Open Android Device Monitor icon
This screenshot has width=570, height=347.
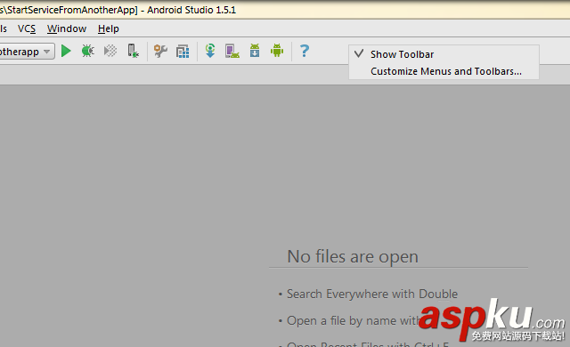click(277, 51)
